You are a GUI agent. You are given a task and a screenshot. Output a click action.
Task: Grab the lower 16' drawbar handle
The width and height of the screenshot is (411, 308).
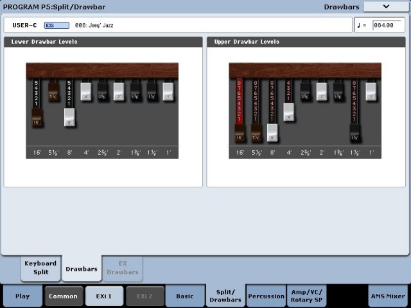tap(38, 117)
